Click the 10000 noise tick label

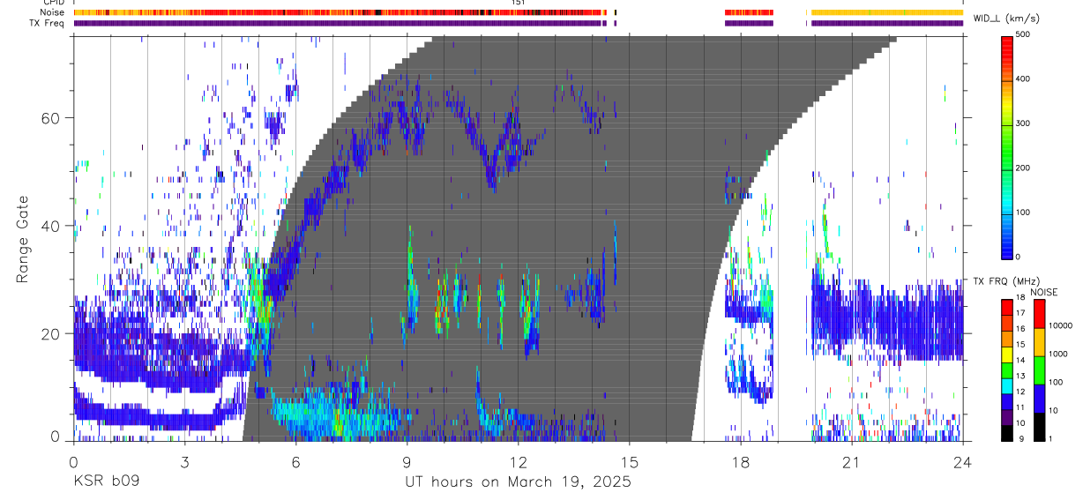tap(1060, 325)
